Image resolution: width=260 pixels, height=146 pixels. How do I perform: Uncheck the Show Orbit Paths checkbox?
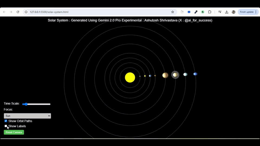[6, 121]
